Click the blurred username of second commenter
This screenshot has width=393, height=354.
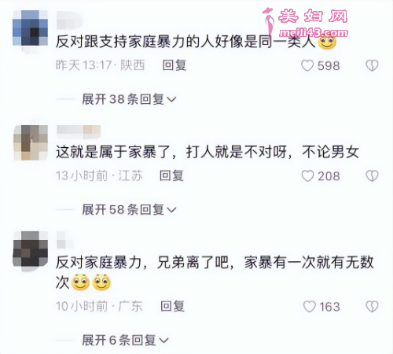[79, 131]
